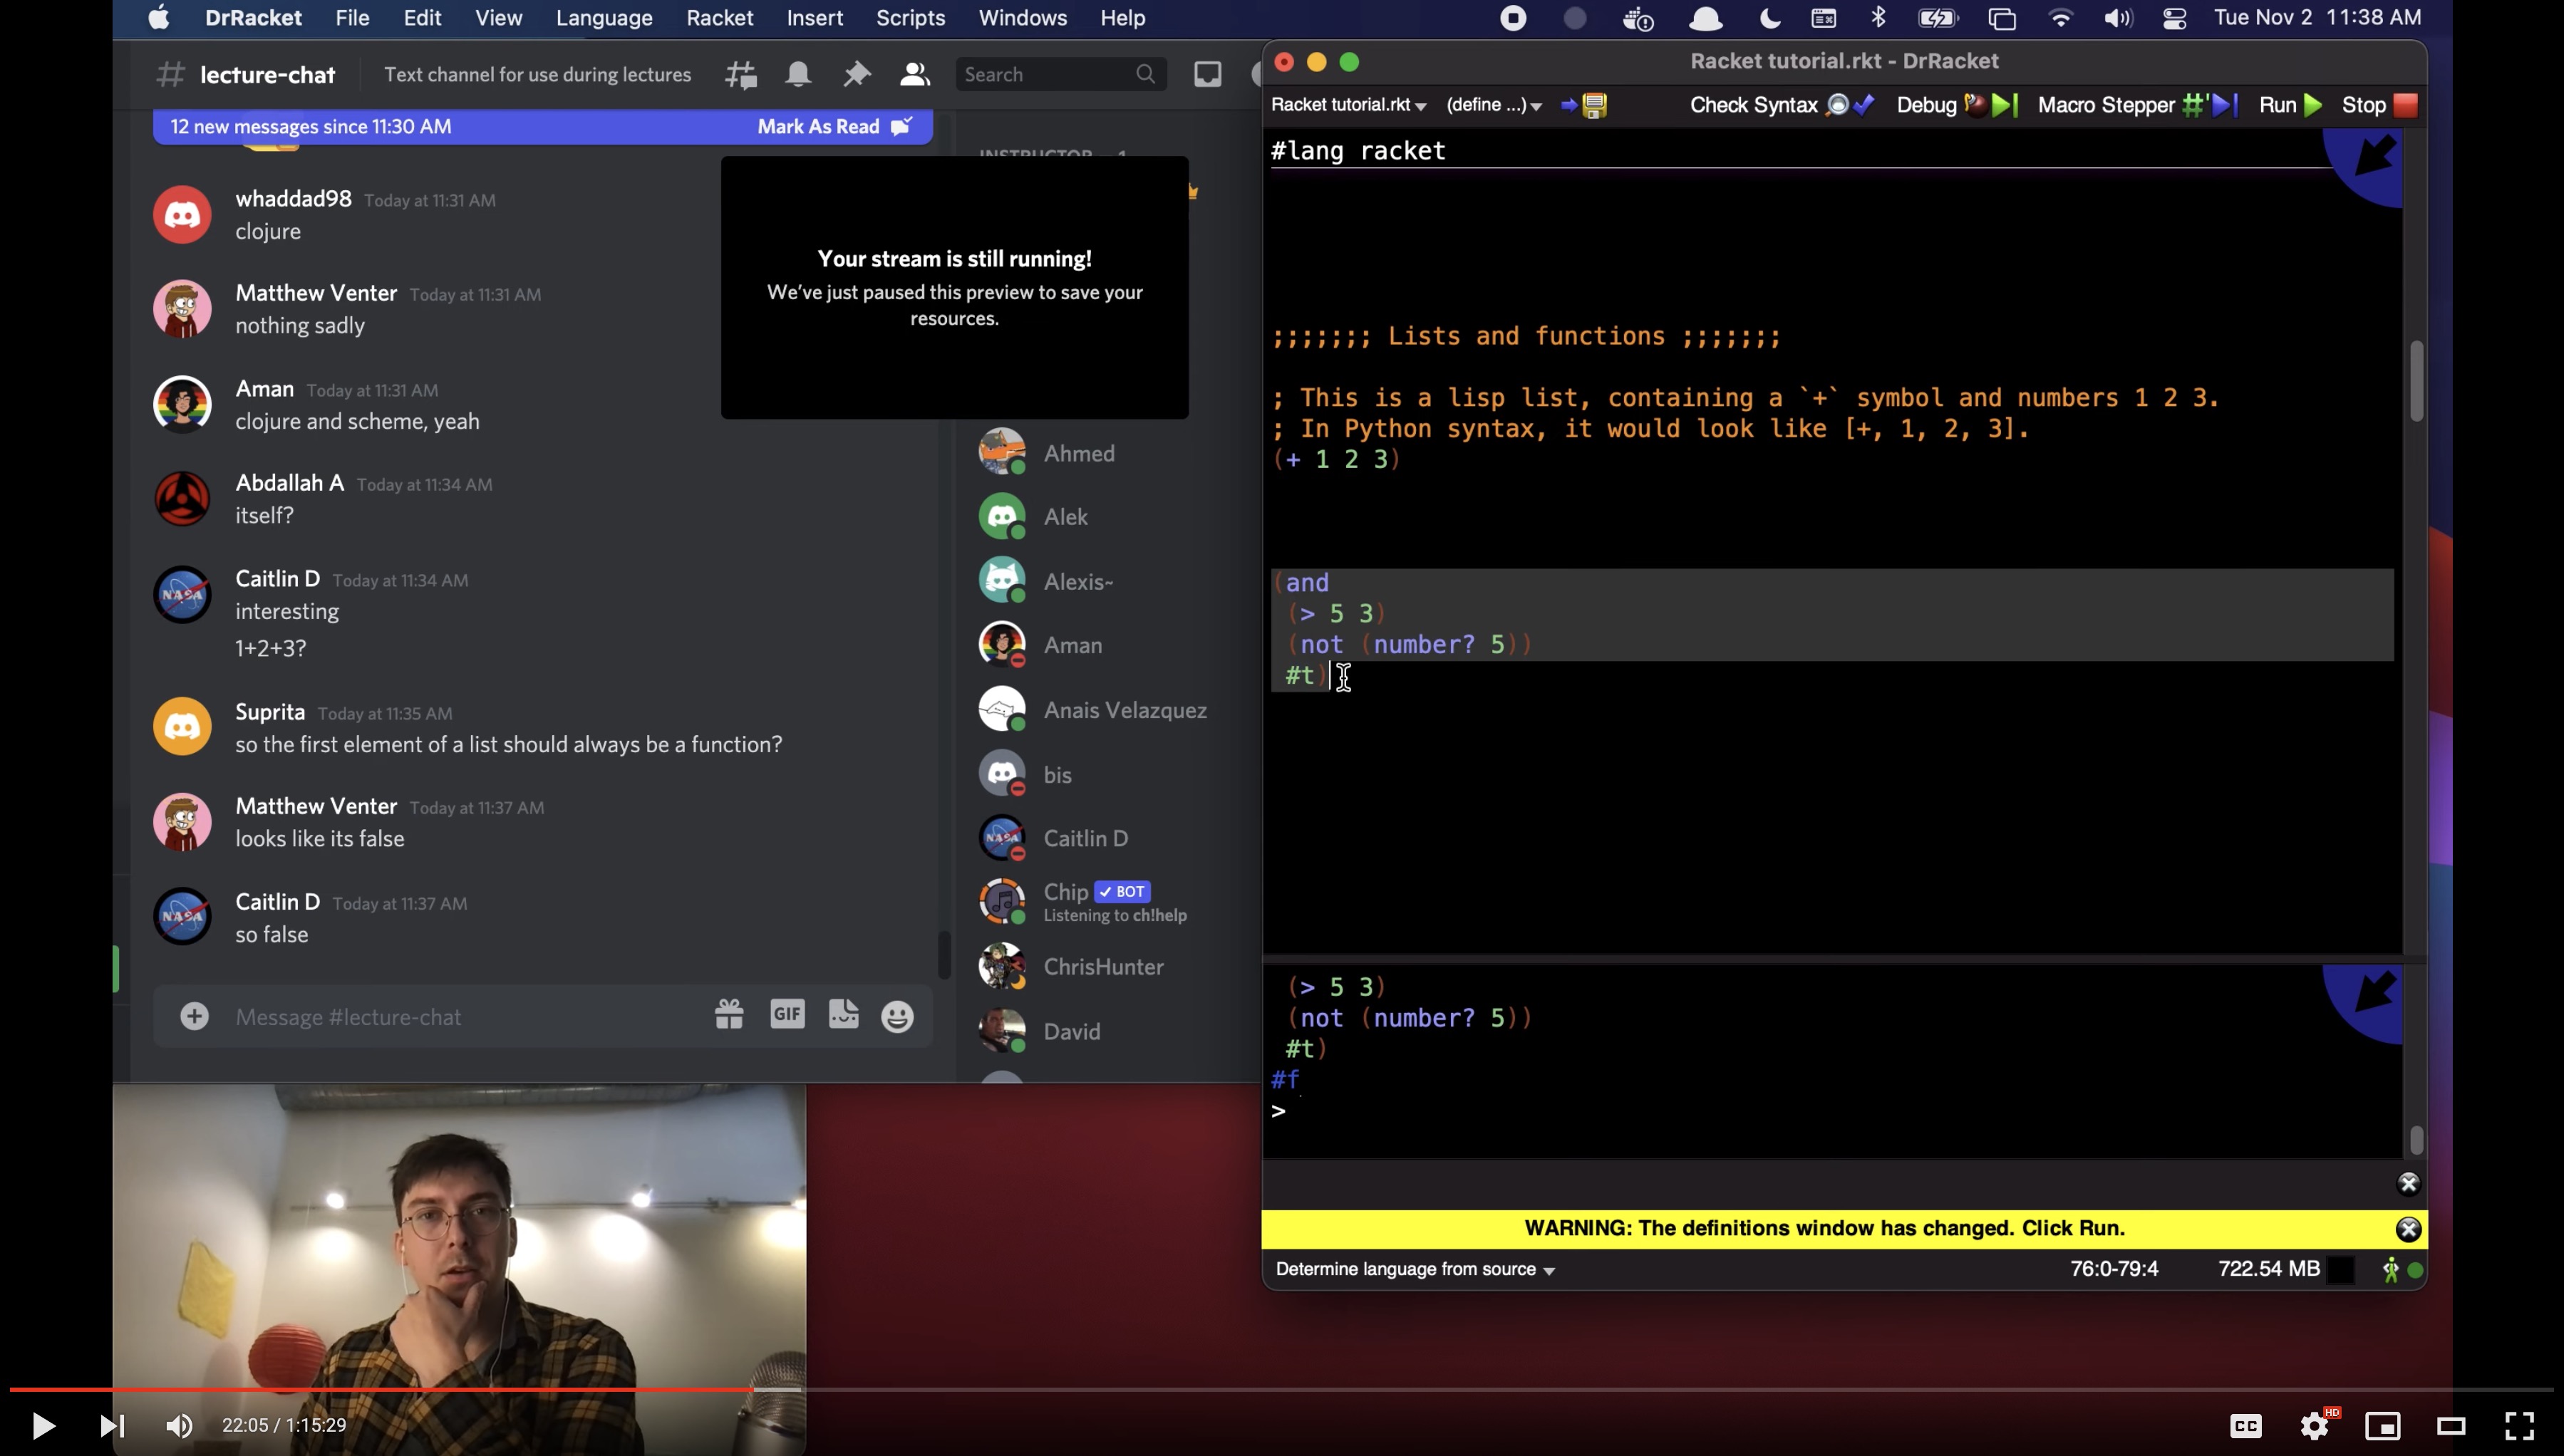Open the Macro Stepper
Viewport: 2564px width, 1456px height.
[2137, 105]
